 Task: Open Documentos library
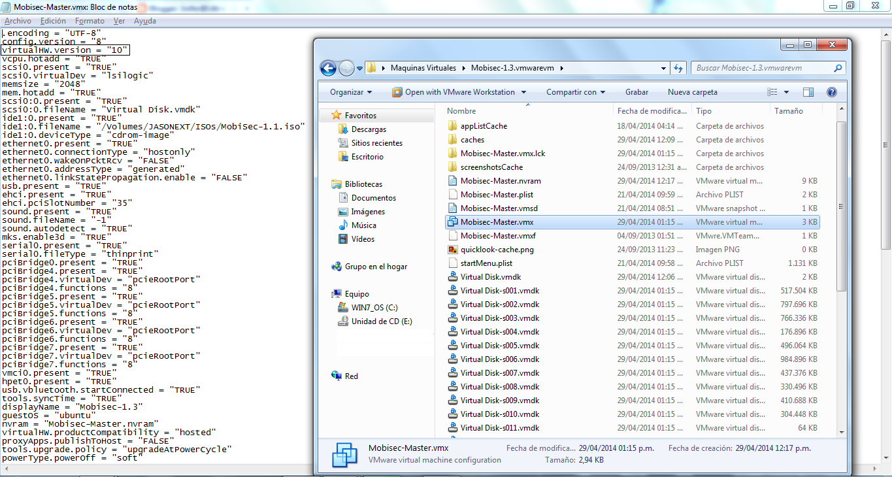pyautogui.click(x=374, y=198)
